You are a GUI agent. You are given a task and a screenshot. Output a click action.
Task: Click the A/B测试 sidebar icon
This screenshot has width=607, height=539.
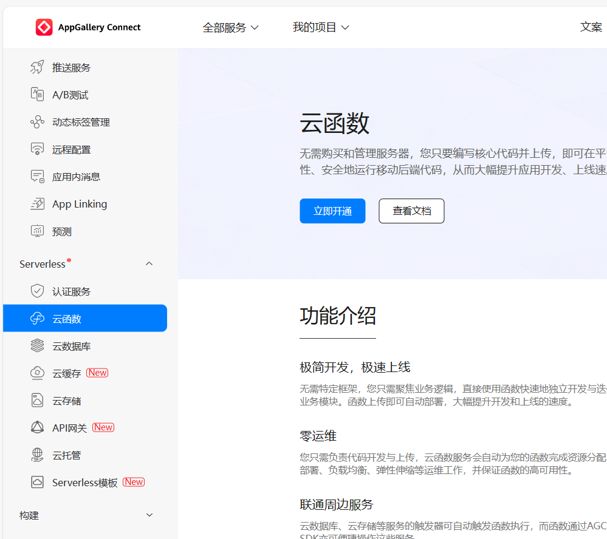(37, 94)
